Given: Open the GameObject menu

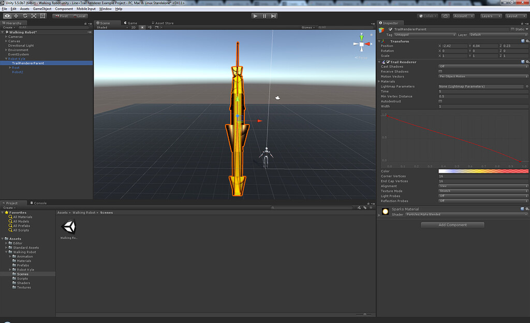Looking at the screenshot, I should tap(42, 8).
